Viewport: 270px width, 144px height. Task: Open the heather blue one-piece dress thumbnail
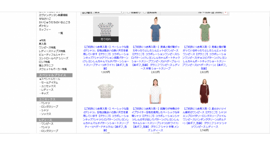[155, 29]
